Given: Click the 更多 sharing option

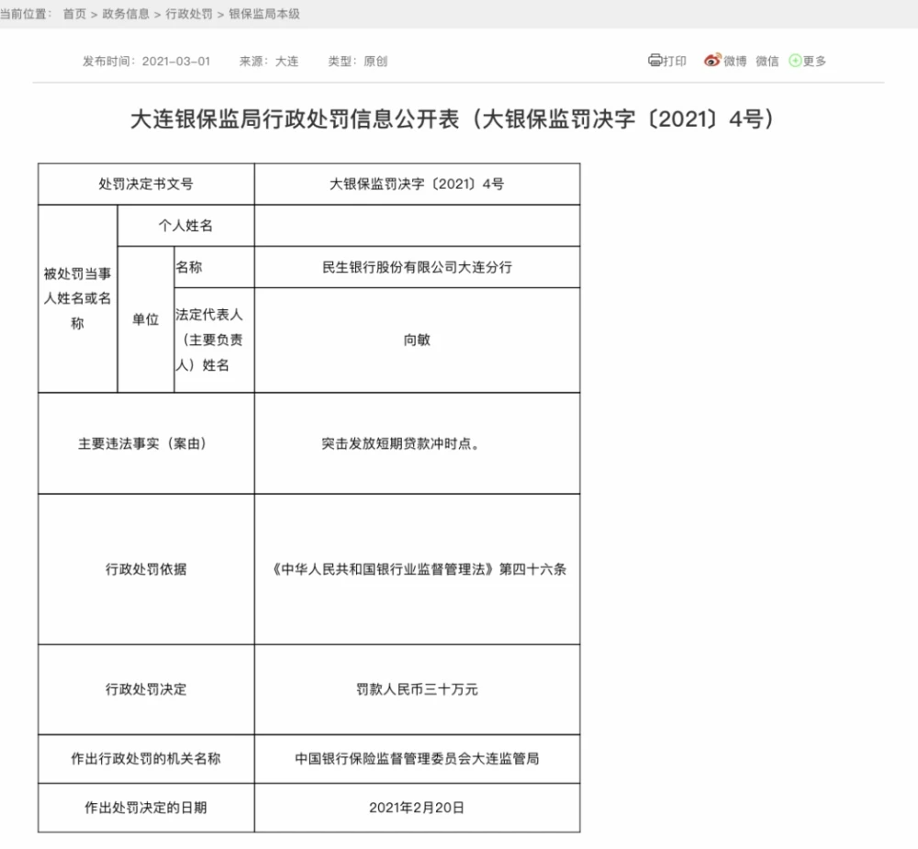Looking at the screenshot, I should tap(815, 61).
